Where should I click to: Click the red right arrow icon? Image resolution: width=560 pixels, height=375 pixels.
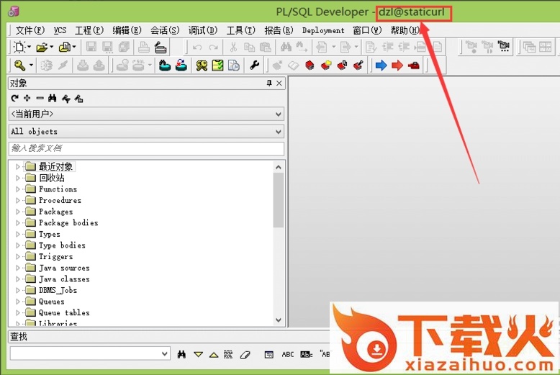pos(397,65)
